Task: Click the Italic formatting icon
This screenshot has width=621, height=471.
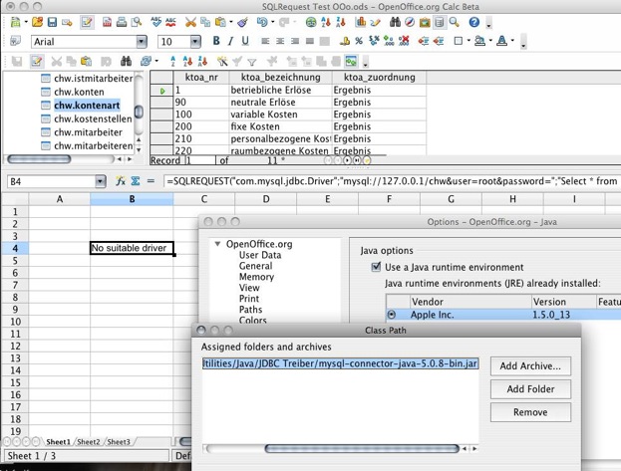Action: point(229,42)
